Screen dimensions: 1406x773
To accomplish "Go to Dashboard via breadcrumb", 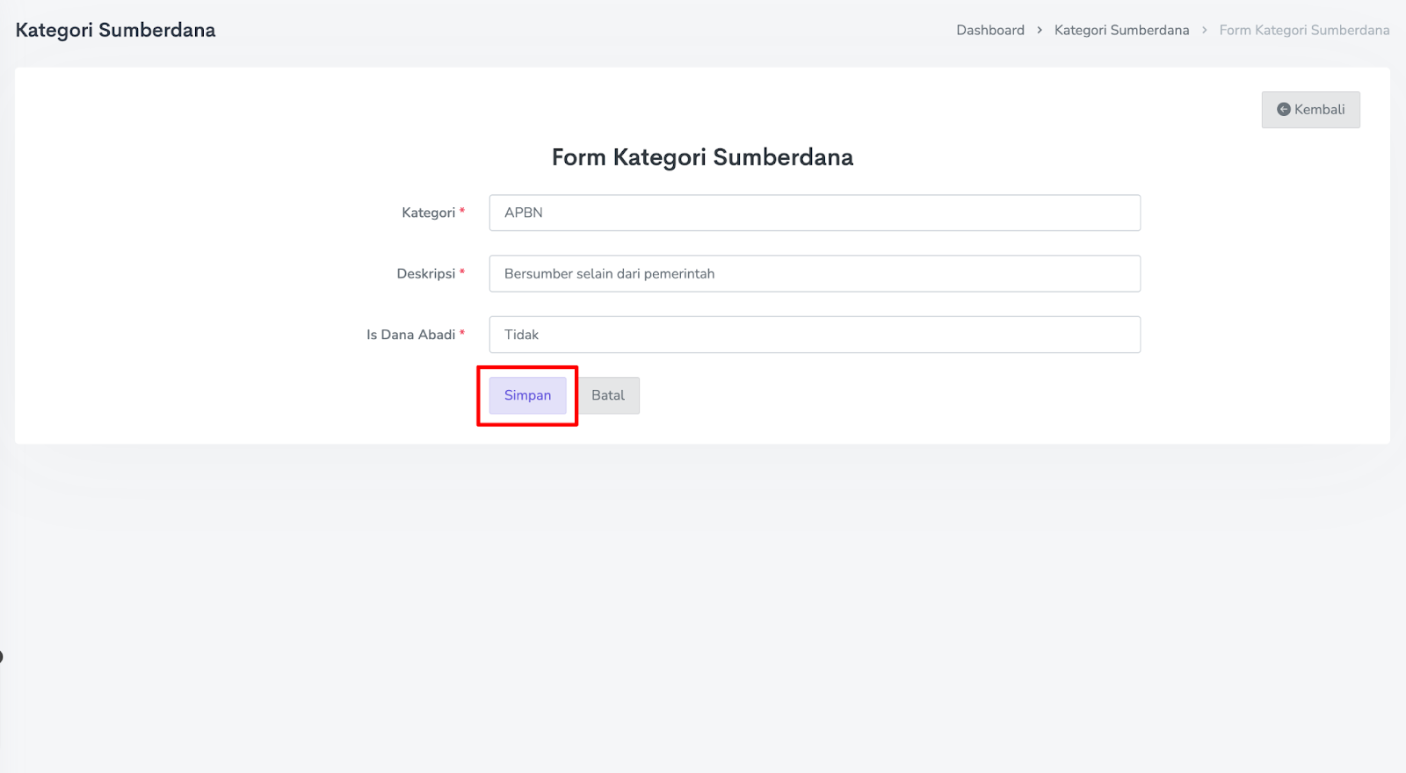I will [990, 30].
